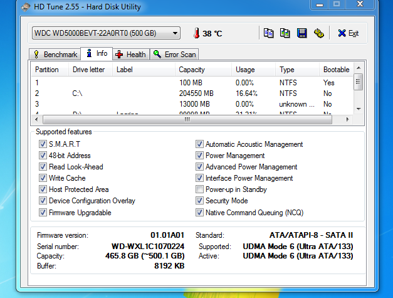Click the "Yes" bootable cell
Screen dimensions: 393x298
click(x=328, y=83)
